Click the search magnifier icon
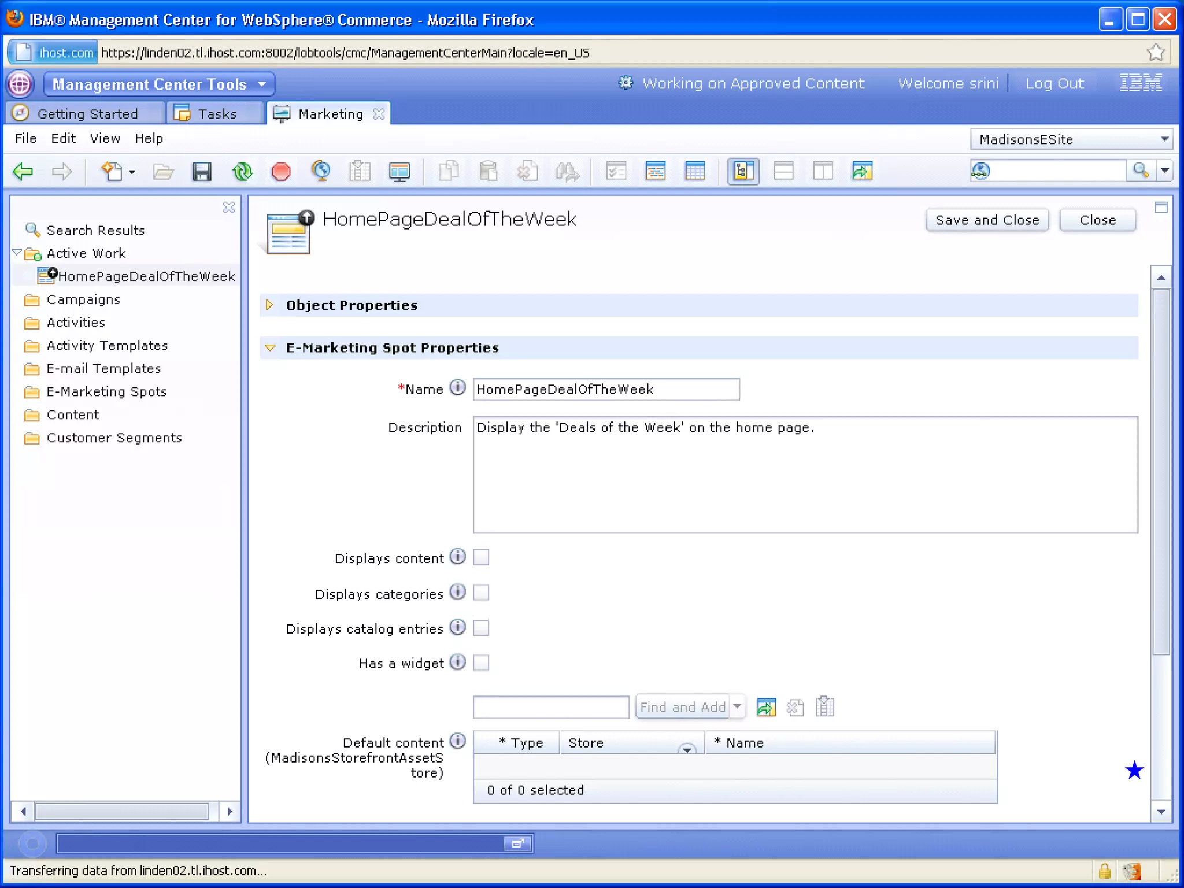Viewport: 1184px width, 888px height. [1141, 171]
